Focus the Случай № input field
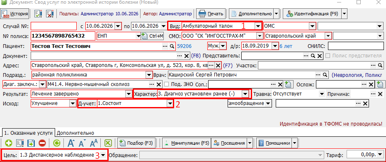 tap(53, 26)
